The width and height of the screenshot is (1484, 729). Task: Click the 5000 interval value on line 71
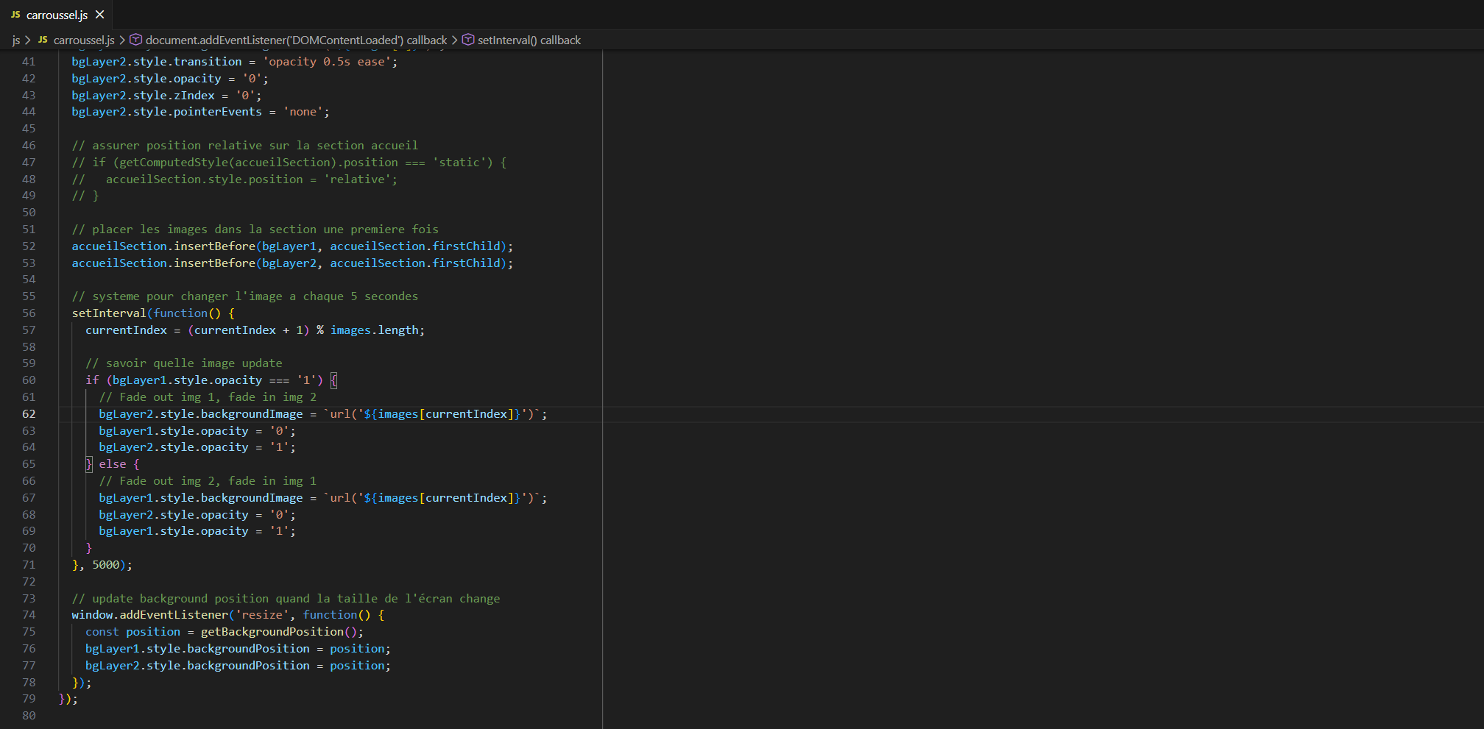[105, 565]
